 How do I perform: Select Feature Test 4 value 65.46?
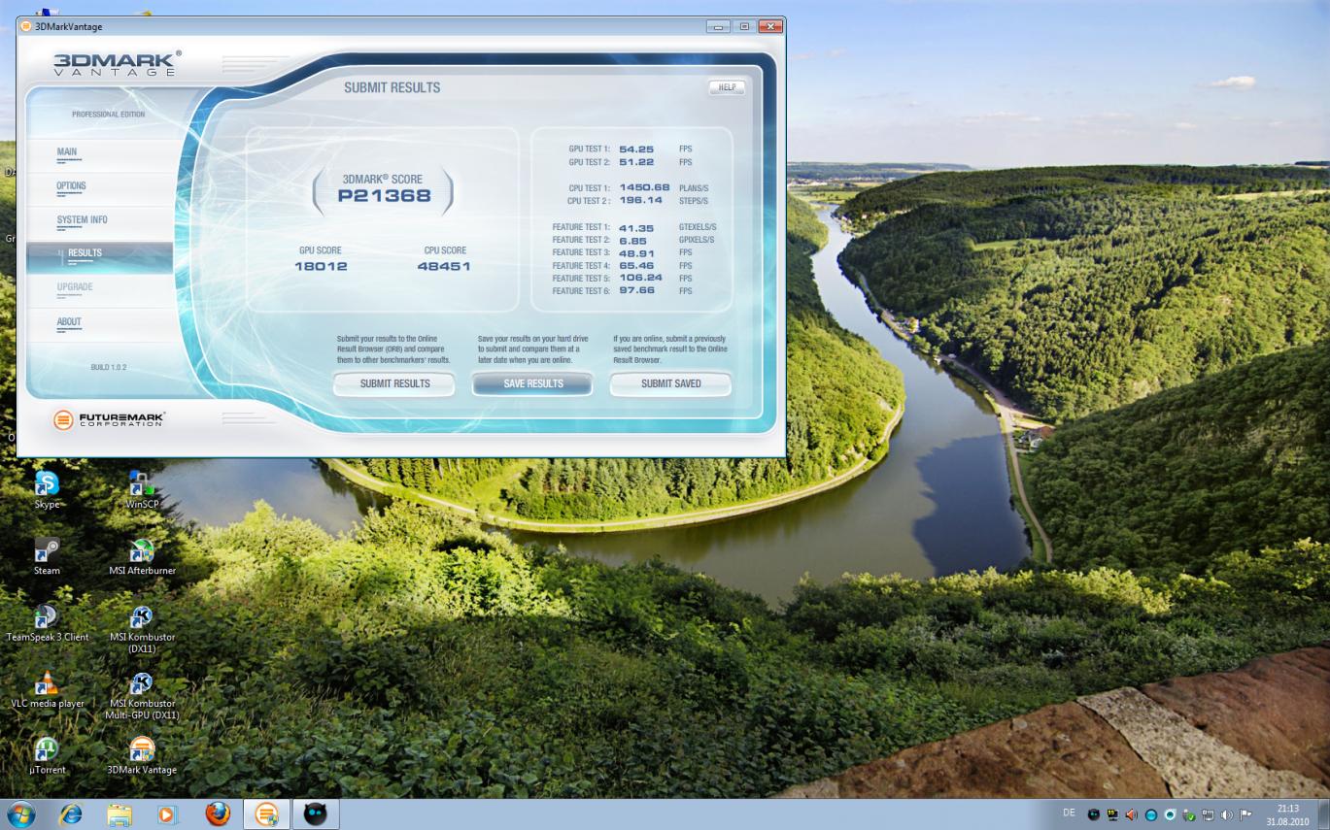[636, 265]
